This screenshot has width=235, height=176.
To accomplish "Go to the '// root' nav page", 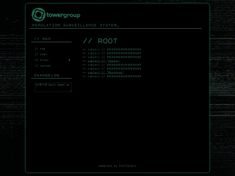I will pos(41,54).
